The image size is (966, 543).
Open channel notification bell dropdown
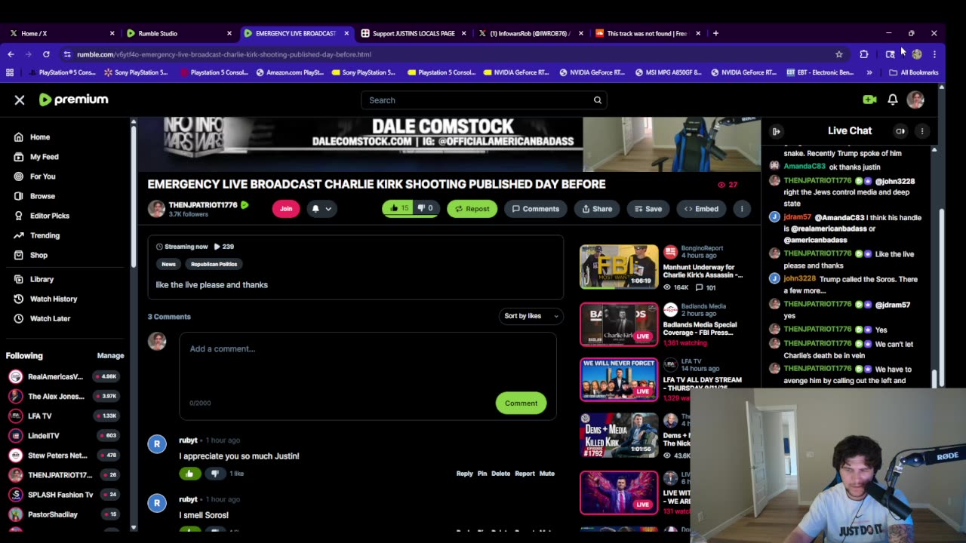[x=321, y=209]
